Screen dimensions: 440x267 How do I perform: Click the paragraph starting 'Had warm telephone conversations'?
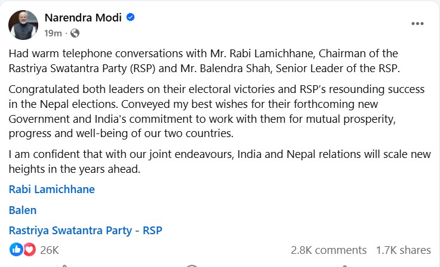point(203,61)
